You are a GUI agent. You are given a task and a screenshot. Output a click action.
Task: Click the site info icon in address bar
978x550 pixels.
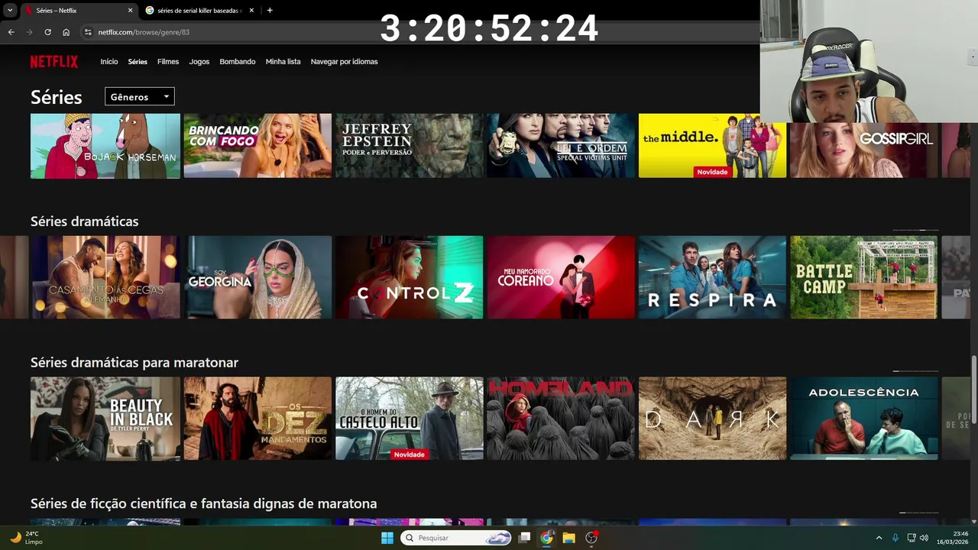tap(88, 32)
